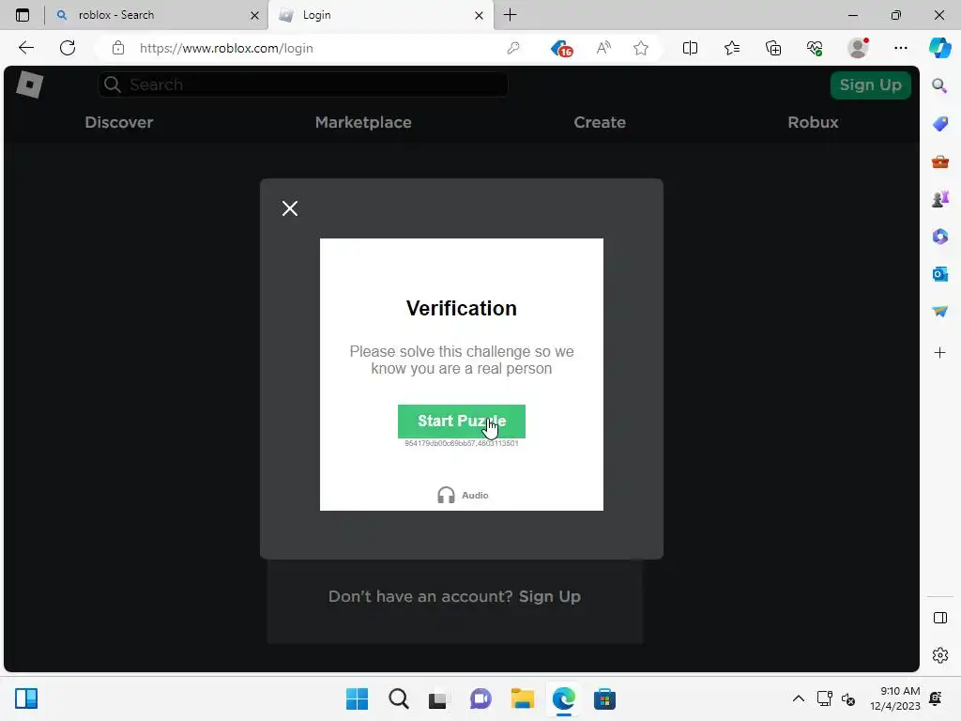
Task: Close the roblox - Search tab
Action: coord(255,15)
